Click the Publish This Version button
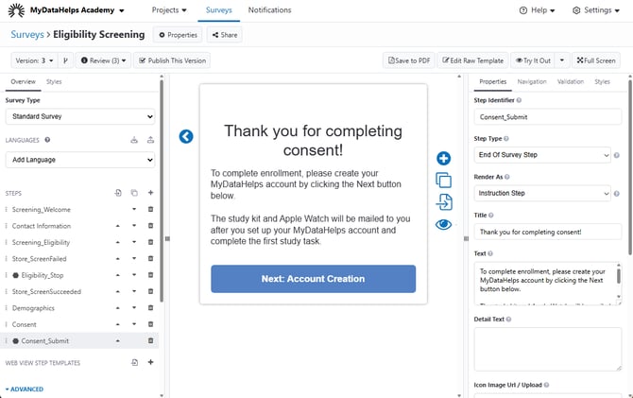 [x=172, y=61]
